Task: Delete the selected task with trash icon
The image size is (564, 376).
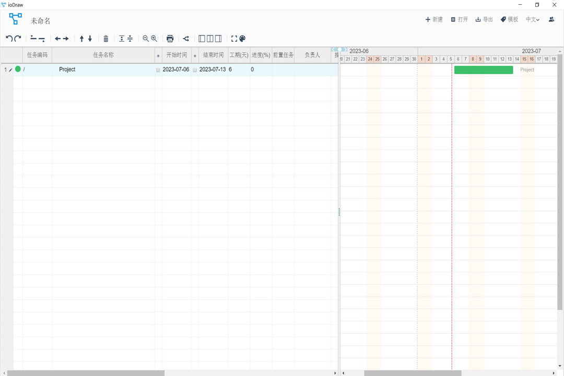Action: [106, 38]
